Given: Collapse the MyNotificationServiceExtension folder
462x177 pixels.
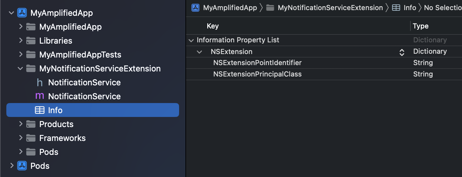Looking at the screenshot, I should pyautogui.click(x=20, y=69).
